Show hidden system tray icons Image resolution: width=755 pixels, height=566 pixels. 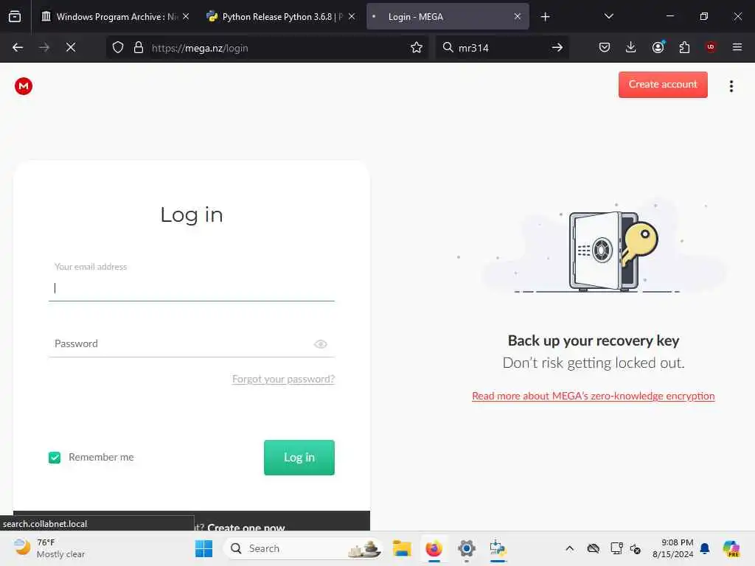pyautogui.click(x=569, y=548)
